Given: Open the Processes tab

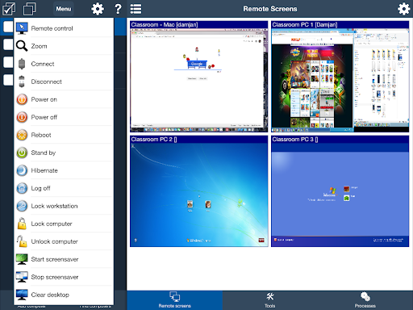Looking at the screenshot, I should (365, 300).
